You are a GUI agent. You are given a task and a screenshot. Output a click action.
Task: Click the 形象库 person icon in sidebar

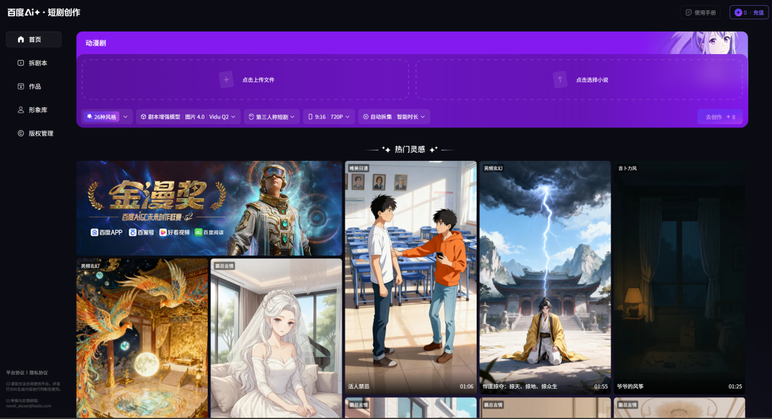pos(21,110)
